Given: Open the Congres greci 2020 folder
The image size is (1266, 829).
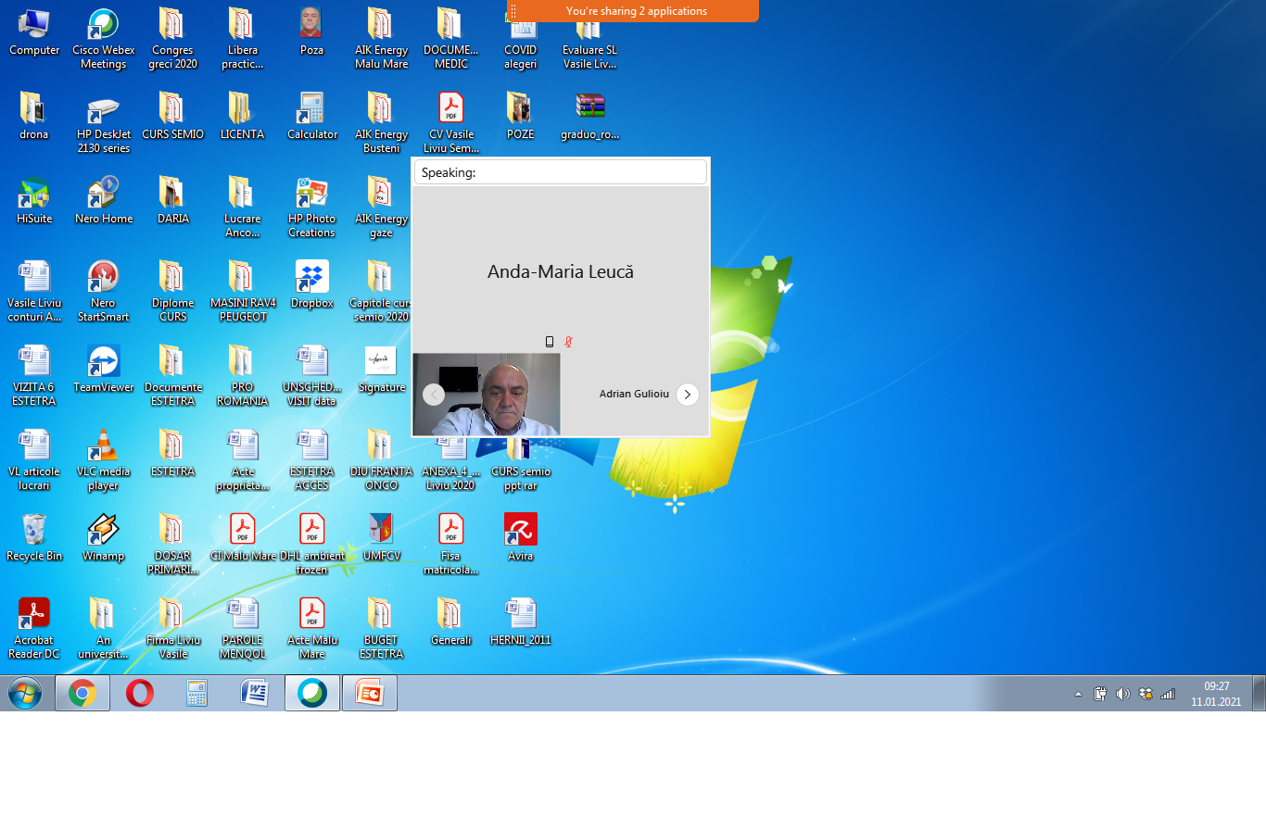Looking at the screenshot, I should 172,39.
